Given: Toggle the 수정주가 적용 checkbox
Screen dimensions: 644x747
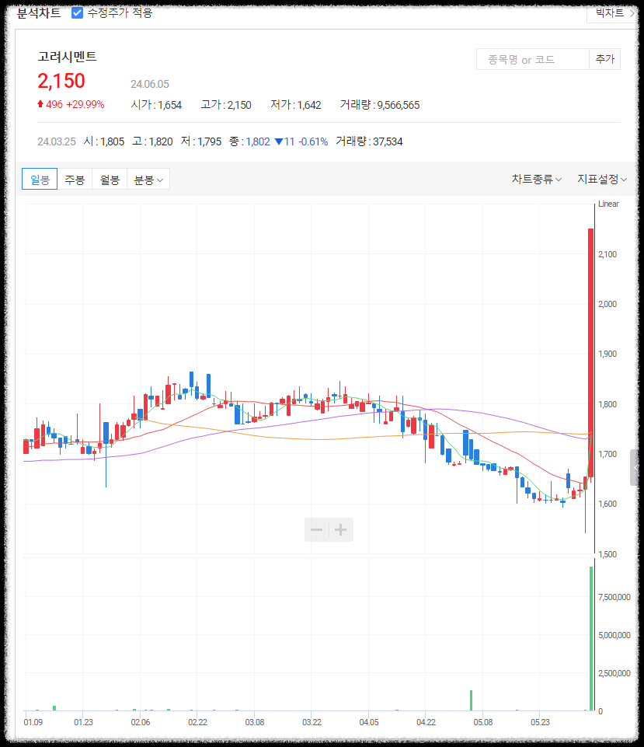Looking at the screenshot, I should tap(77, 13).
